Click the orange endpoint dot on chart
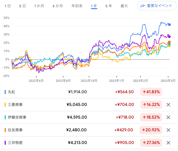The height and width of the screenshot is (151, 178). (x=169, y=42)
